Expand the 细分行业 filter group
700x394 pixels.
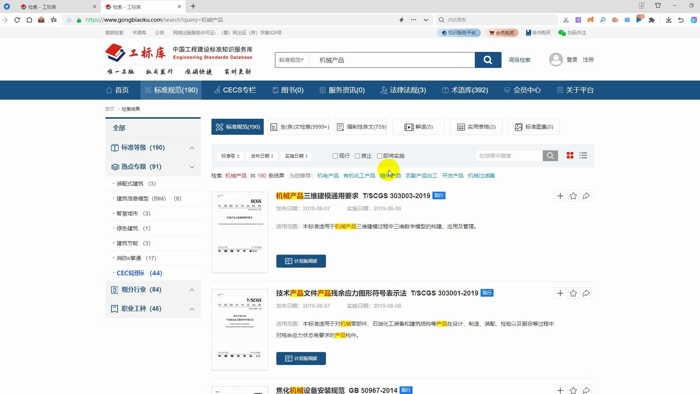(x=192, y=290)
